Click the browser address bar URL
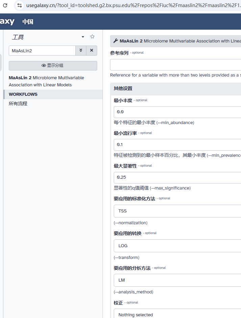 click(133, 5)
